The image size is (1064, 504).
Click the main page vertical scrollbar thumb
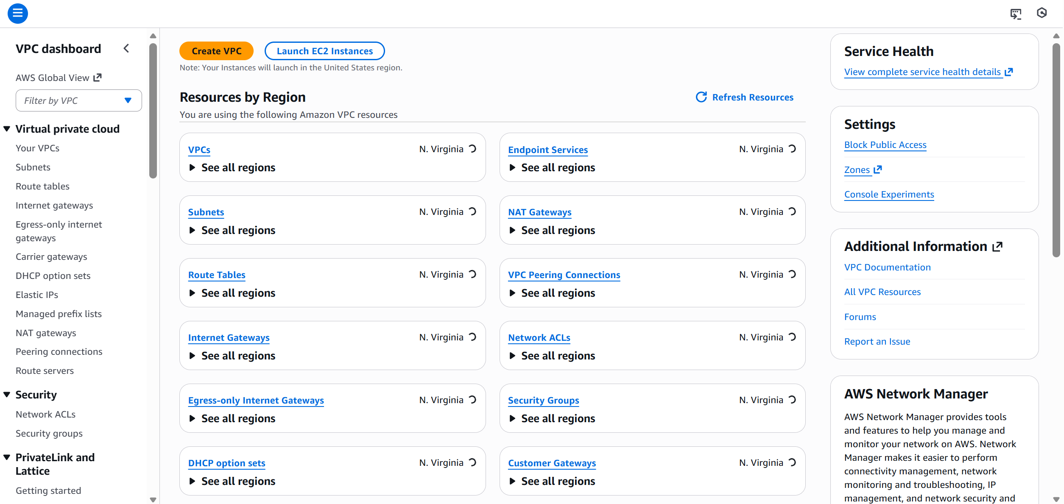[x=1056, y=150]
